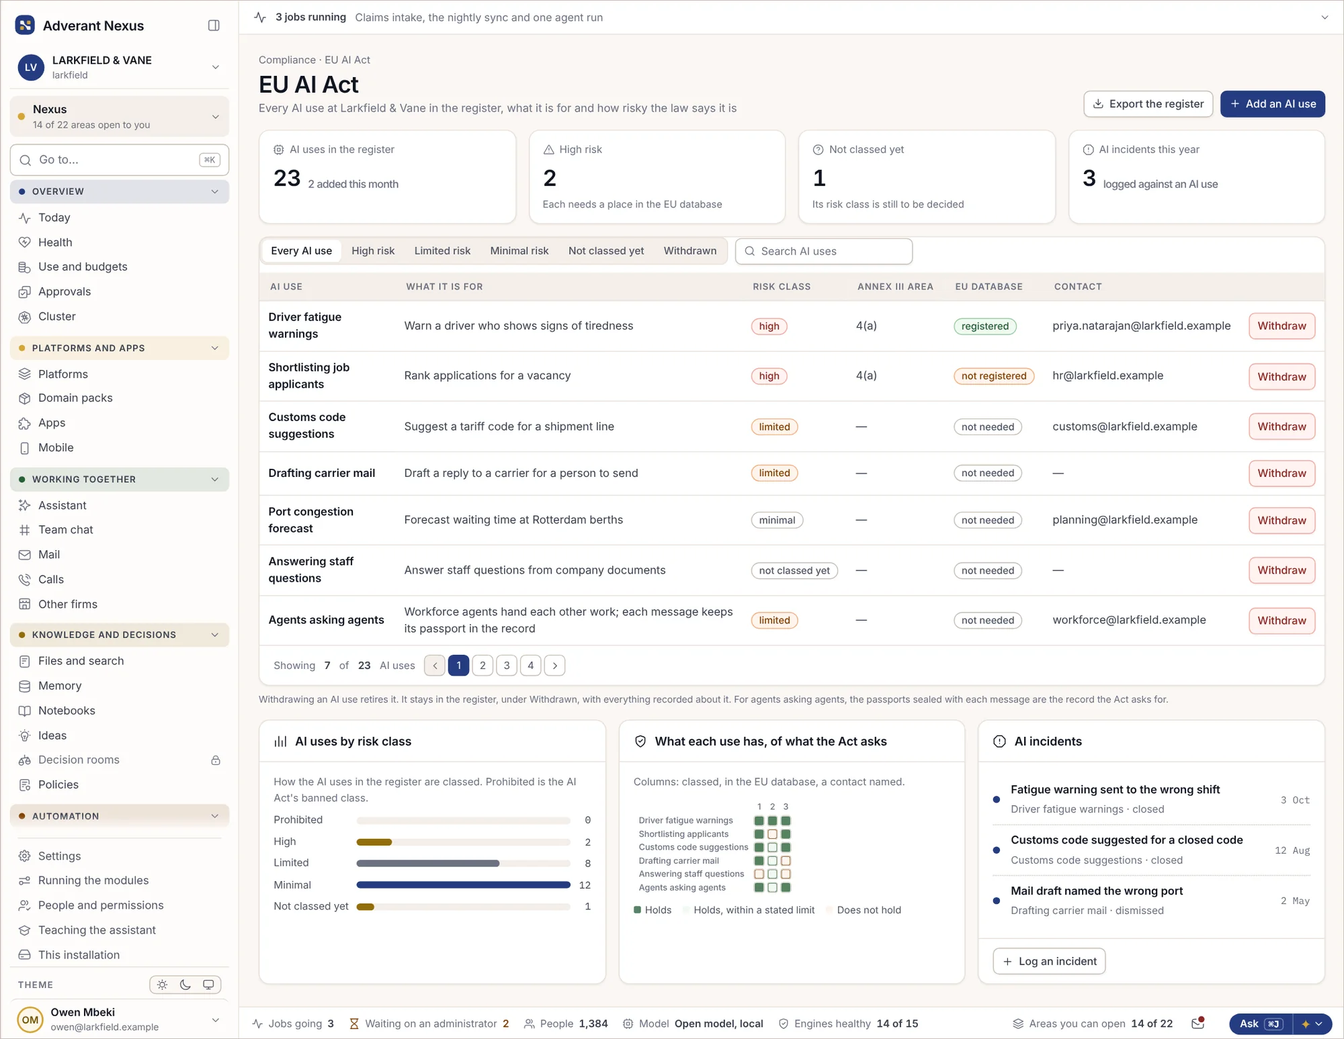The height and width of the screenshot is (1039, 1344).
Task: Go to Use and budgets
Action: (x=120, y=267)
